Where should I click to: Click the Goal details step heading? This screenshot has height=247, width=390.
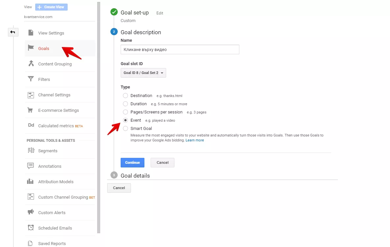point(135,176)
